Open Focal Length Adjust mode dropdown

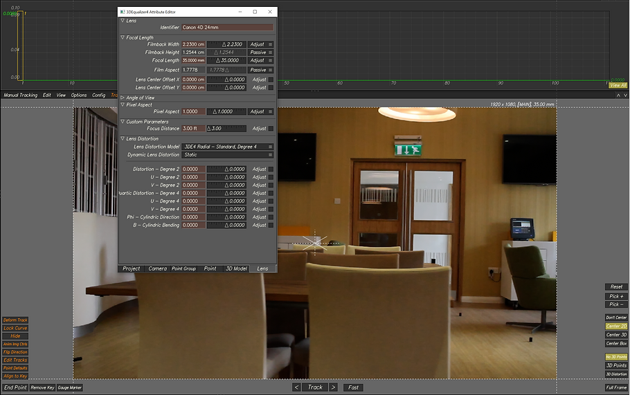261,60
